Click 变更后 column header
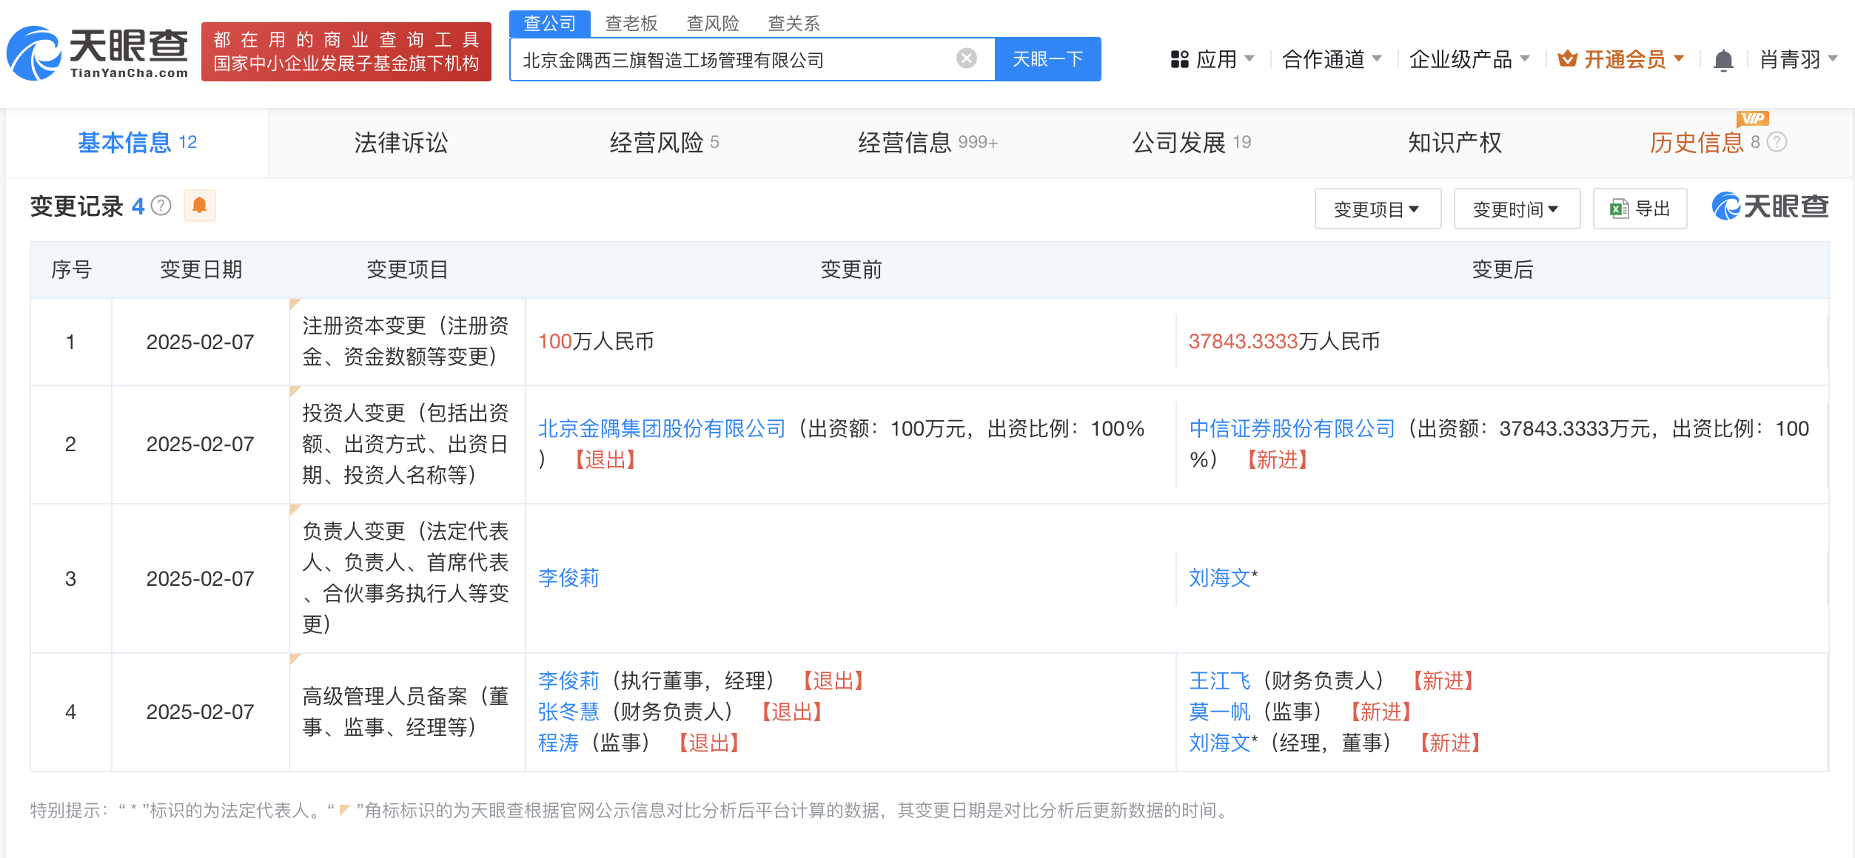Image resolution: width=1855 pixels, height=858 pixels. [x=1502, y=269]
